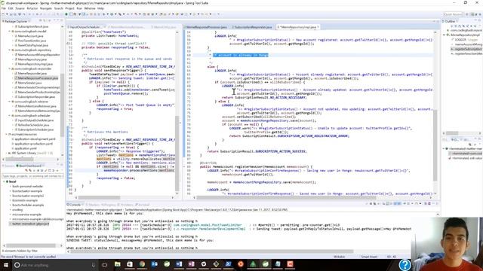This screenshot has height=271, width=483.
Task: Click the blue help question mark icon
Action: pyautogui.click(x=405, y=264)
